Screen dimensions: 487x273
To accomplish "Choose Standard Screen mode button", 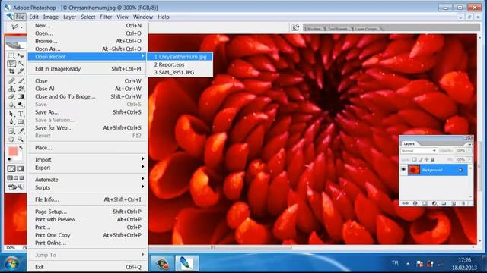I will click(x=10, y=177).
